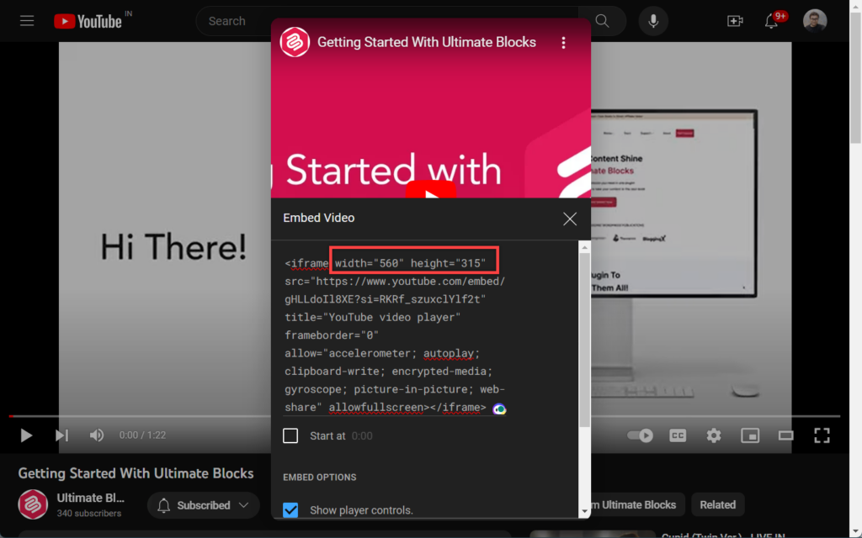Uncheck Show player controls
862x538 pixels.
(290, 509)
